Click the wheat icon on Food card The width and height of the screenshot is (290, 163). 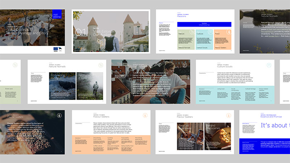[x=229, y=32]
